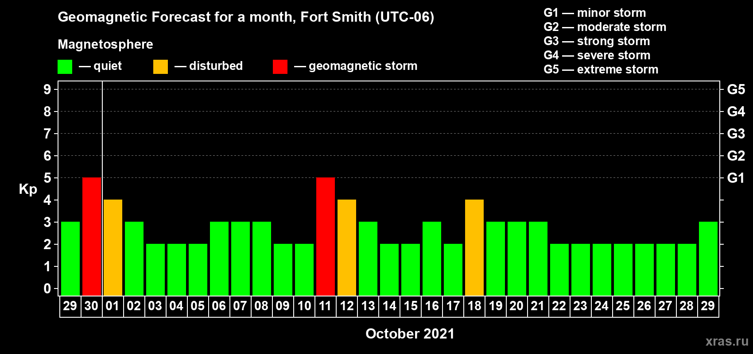
Task: Click the red geomagnetic storm legend swatch
Action: 280,67
